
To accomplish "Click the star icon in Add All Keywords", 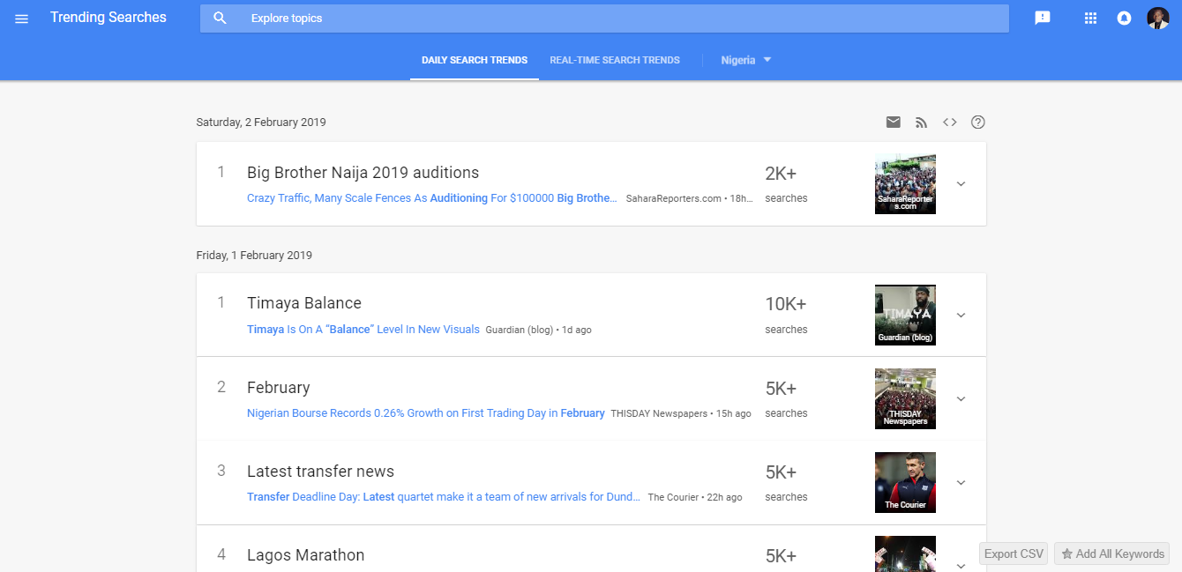I will pyautogui.click(x=1066, y=553).
